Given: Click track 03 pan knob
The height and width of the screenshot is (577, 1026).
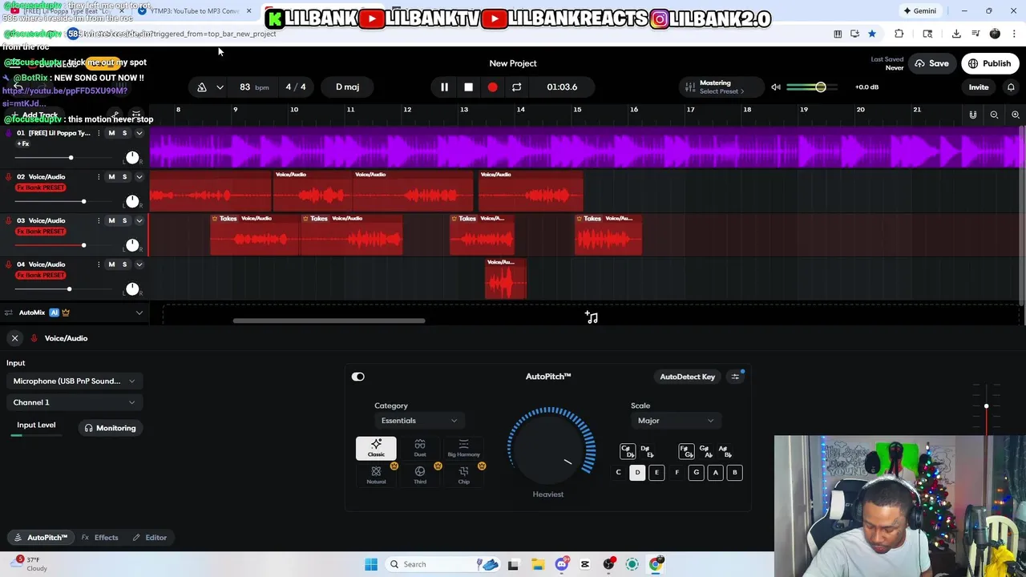Looking at the screenshot, I should [x=132, y=244].
